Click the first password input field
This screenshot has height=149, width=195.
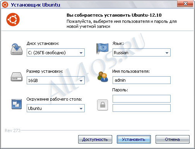pos(142,99)
